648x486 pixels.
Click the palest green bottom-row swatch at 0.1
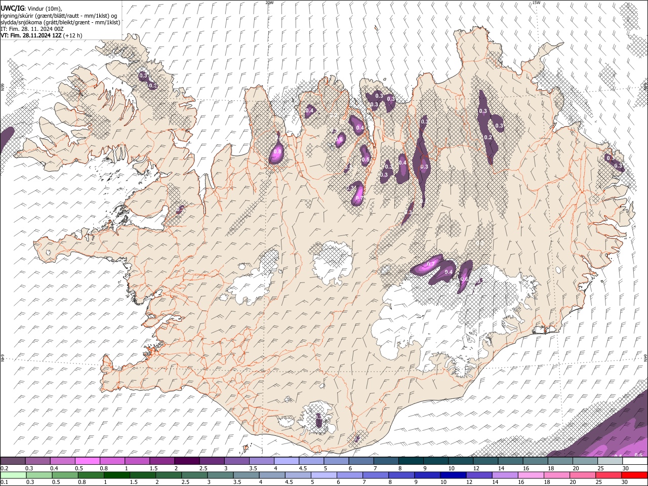click(x=13, y=475)
